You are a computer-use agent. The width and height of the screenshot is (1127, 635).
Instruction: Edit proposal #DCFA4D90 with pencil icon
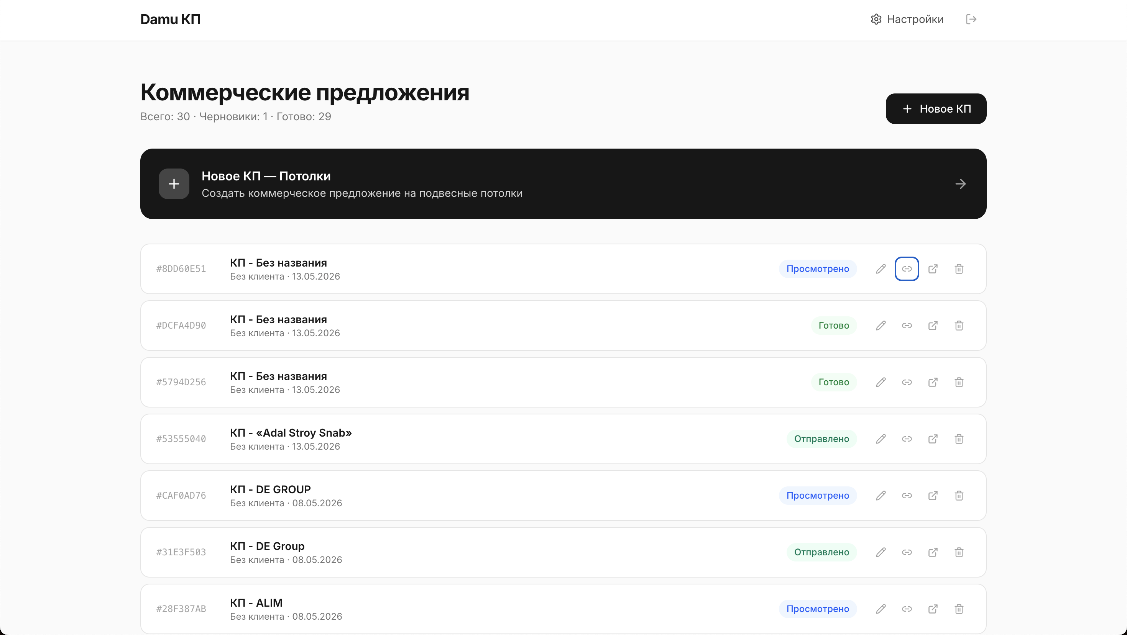[x=881, y=326]
